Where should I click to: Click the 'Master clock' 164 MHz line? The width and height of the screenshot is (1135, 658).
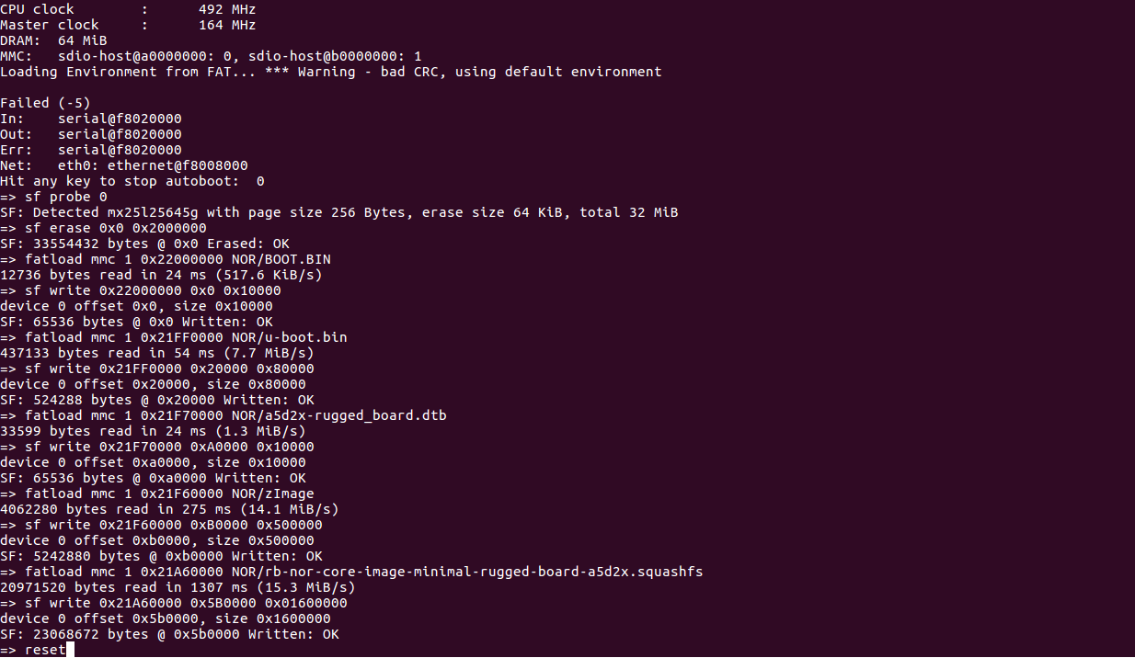coord(128,25)
